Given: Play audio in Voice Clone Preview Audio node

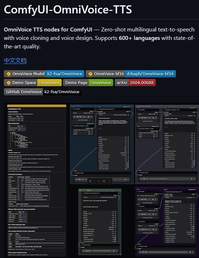Looking at the screenshot, I should (x=76, y=180).
